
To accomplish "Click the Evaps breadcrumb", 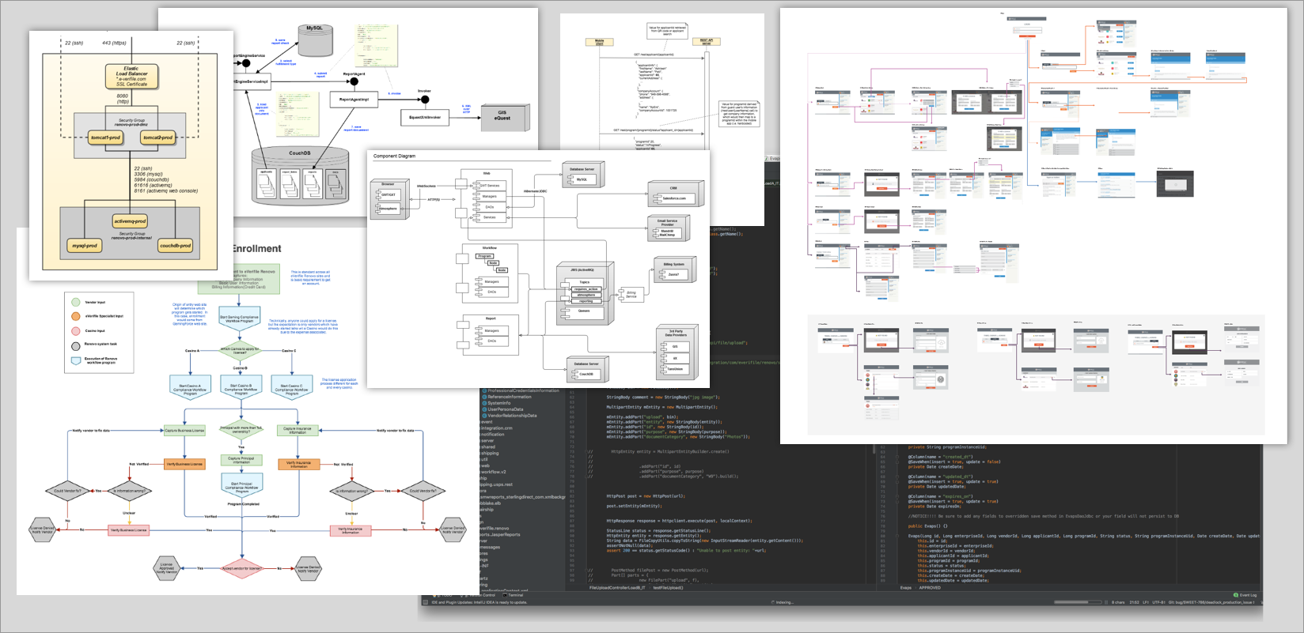I will (x=906, y=588).
